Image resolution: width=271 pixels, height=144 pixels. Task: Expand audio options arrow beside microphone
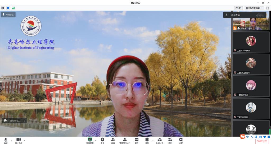click(12, 141)
